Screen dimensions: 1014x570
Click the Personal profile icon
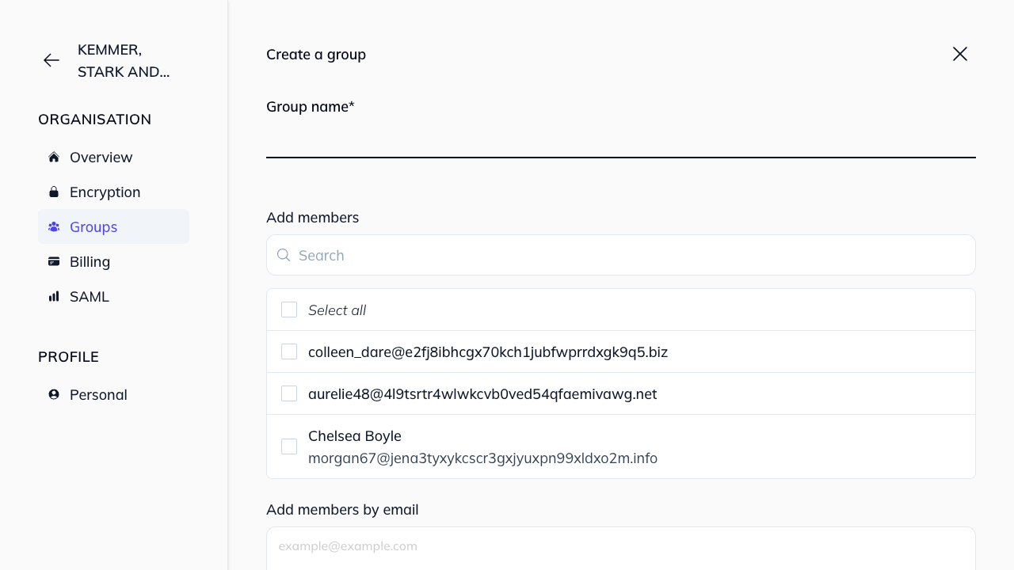tap(53, 394)
